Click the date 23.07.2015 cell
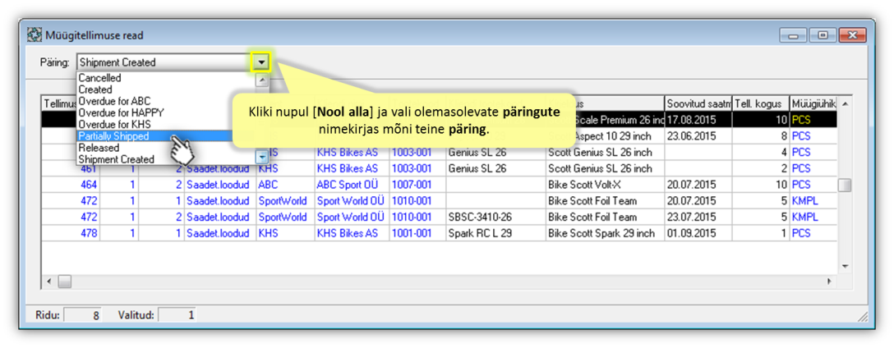The width and height of the screenshot is (894, 348). (x=698, y=217)
